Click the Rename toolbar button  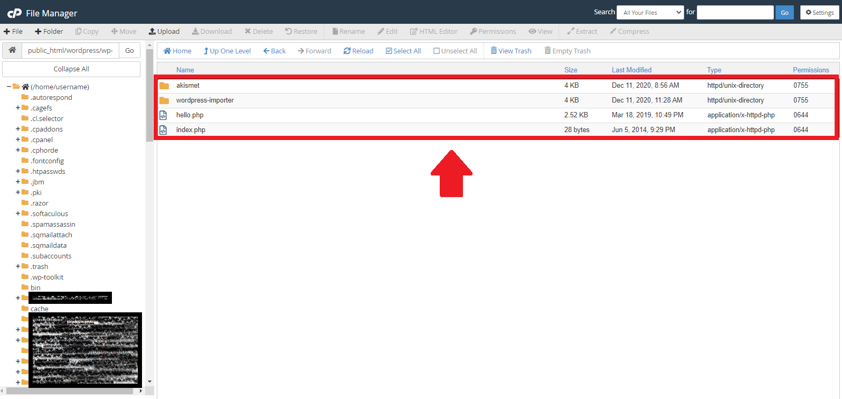click(x=348, y=32)
